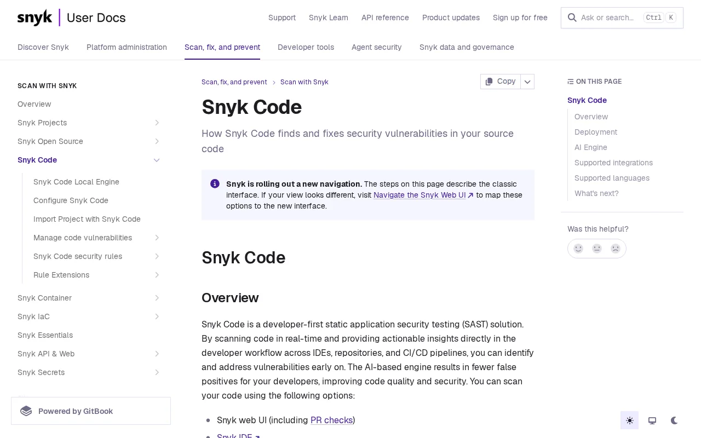Click Scan, fix, and prevent breadcrumb

pos(234,82)
